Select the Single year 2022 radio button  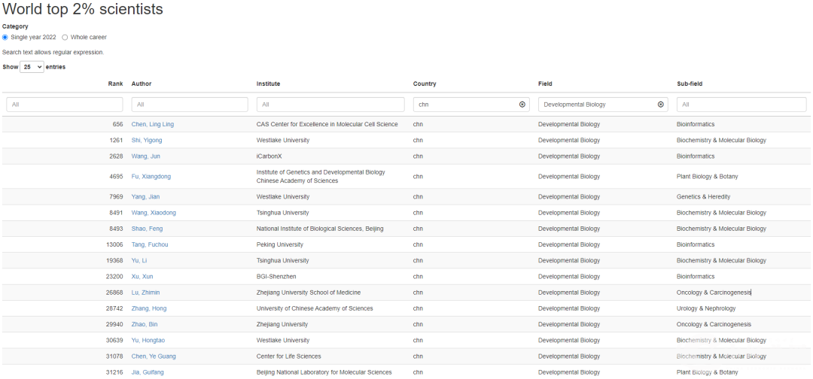(5, 37)
